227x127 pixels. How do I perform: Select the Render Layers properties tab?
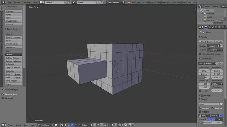(209, 27)
